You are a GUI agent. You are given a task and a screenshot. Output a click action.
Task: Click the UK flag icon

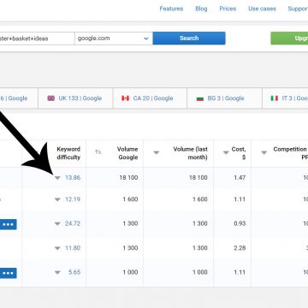point(51,98)
